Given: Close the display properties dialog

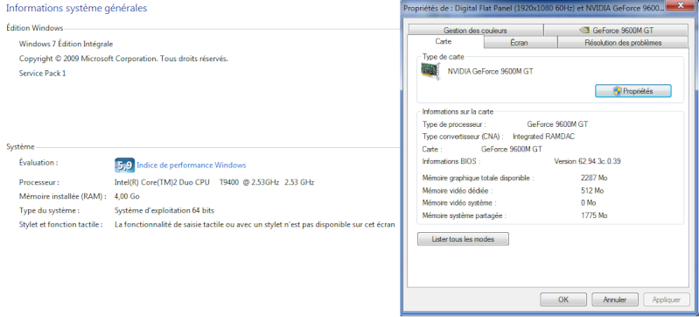Looking at the screenshot, I should (681, 6).
